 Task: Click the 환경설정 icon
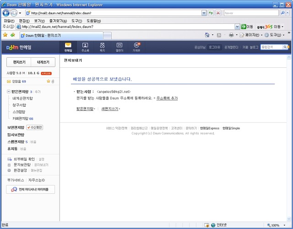click(x=9, y=170)
